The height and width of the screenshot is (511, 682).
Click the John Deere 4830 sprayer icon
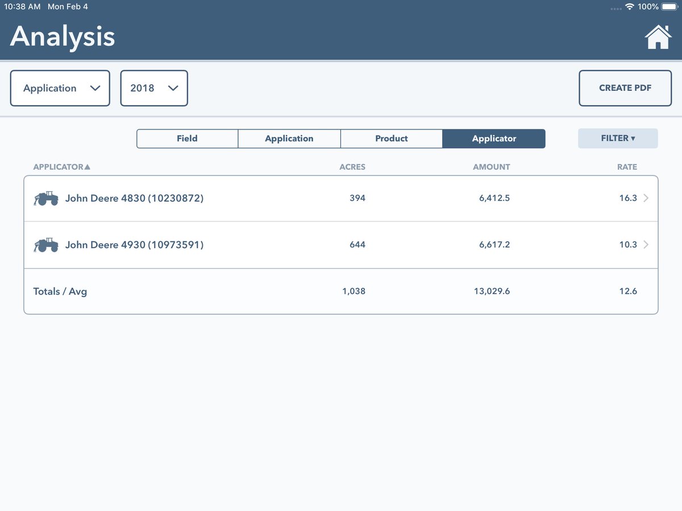tap(46, 198)
